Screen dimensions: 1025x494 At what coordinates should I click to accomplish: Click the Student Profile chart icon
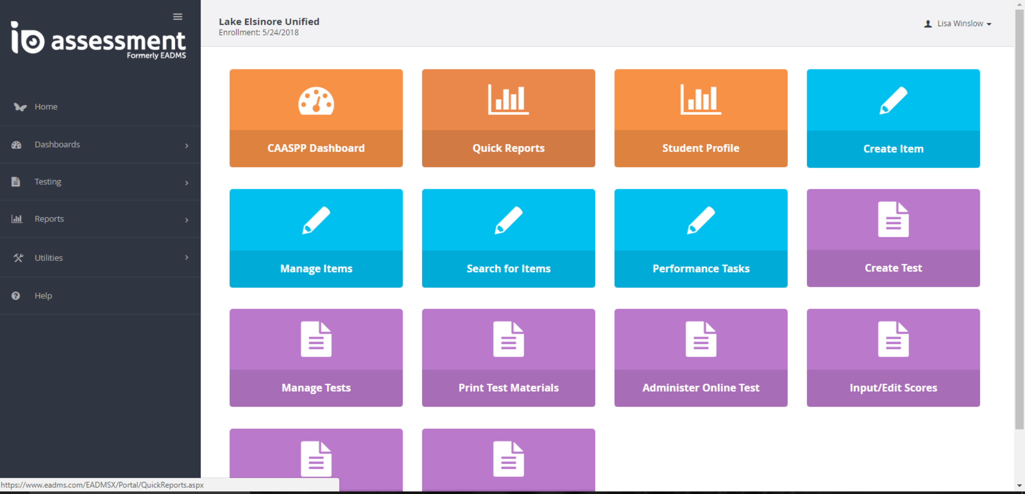pyautogui.click(x=700, y=99)
